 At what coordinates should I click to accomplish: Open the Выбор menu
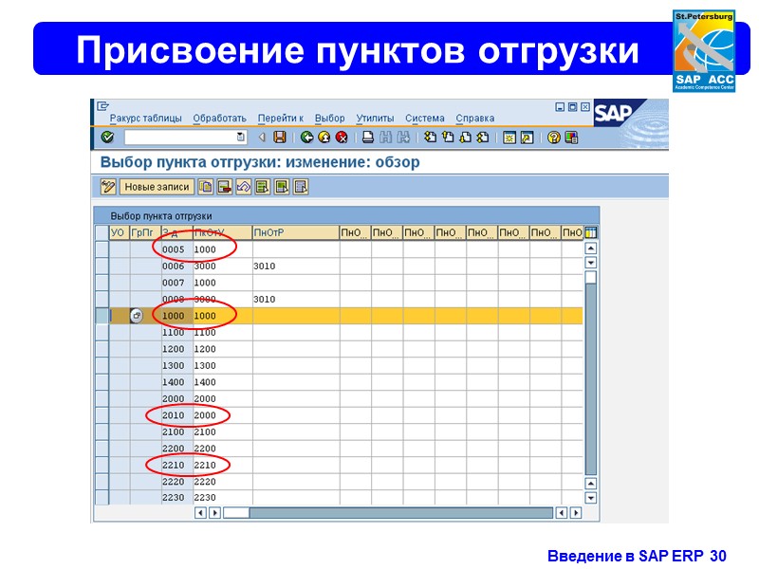[329, 118]
